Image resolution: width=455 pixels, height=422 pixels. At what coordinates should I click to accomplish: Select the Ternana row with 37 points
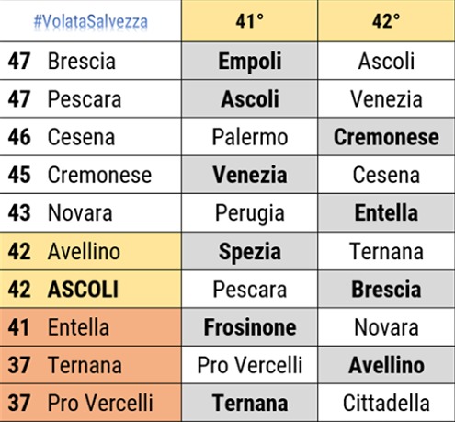tap(90, 365)
